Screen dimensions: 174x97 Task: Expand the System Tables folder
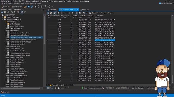6,24
